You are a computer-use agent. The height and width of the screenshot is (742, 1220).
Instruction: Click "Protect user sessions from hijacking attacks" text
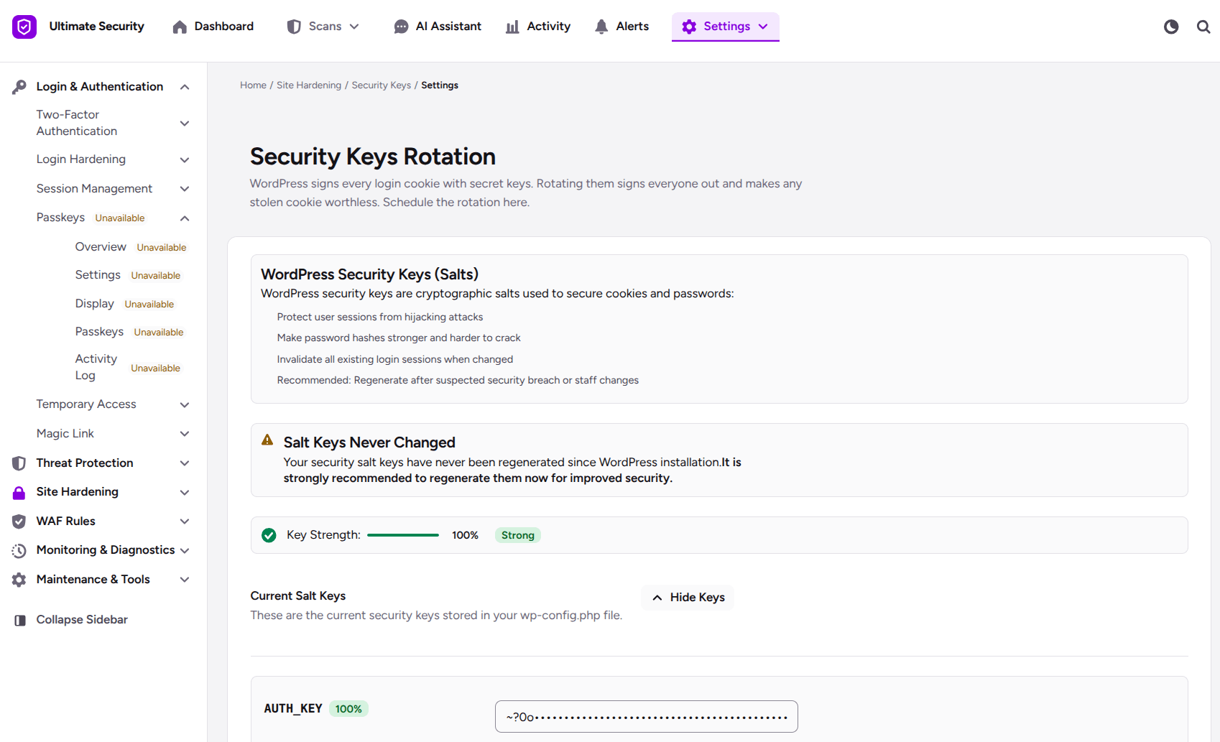click(380, 317)
